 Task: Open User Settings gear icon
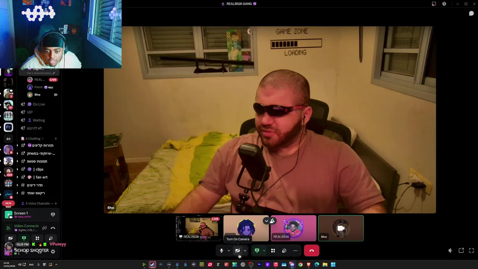click(x=53, y=251)
